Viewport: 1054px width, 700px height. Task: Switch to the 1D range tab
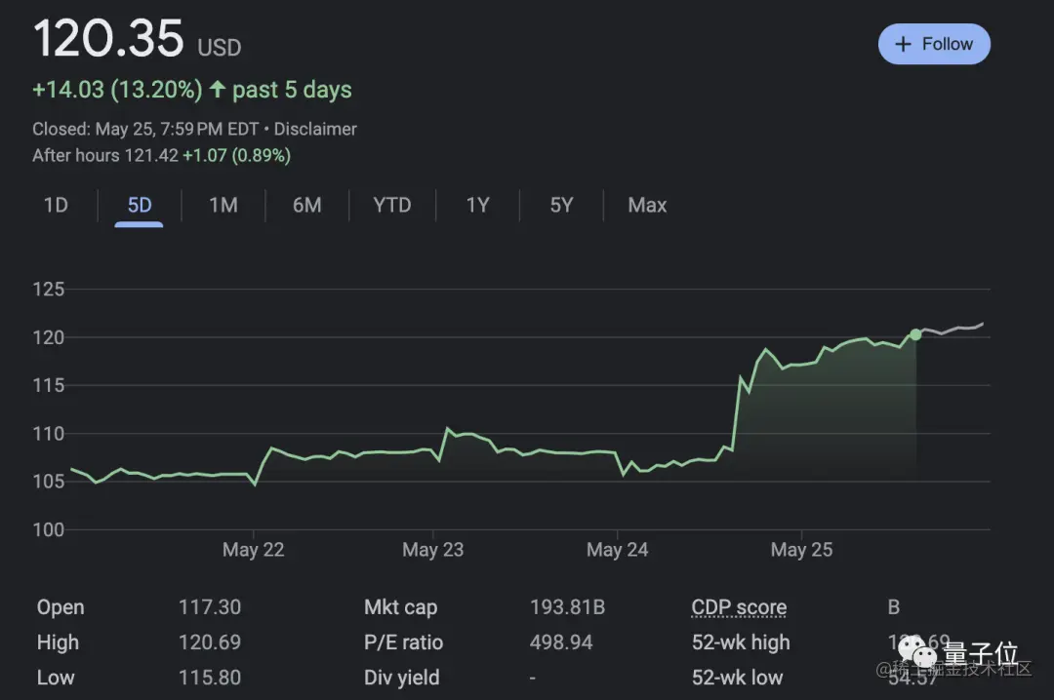56,205
